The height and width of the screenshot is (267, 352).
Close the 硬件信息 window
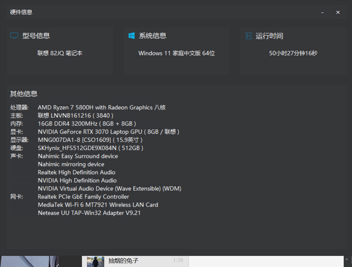tap(338, 13)
